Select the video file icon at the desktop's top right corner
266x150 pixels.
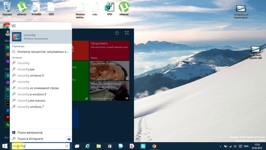click(x=241, y=12)
